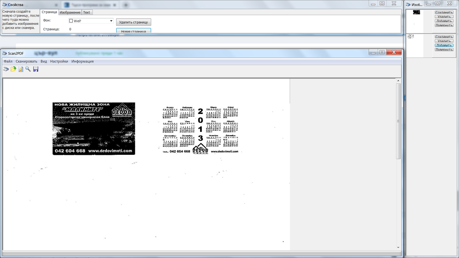The image size is (459, 258).
Task: Click Повернуть for the first thumbnail
Action: (444, 25)
